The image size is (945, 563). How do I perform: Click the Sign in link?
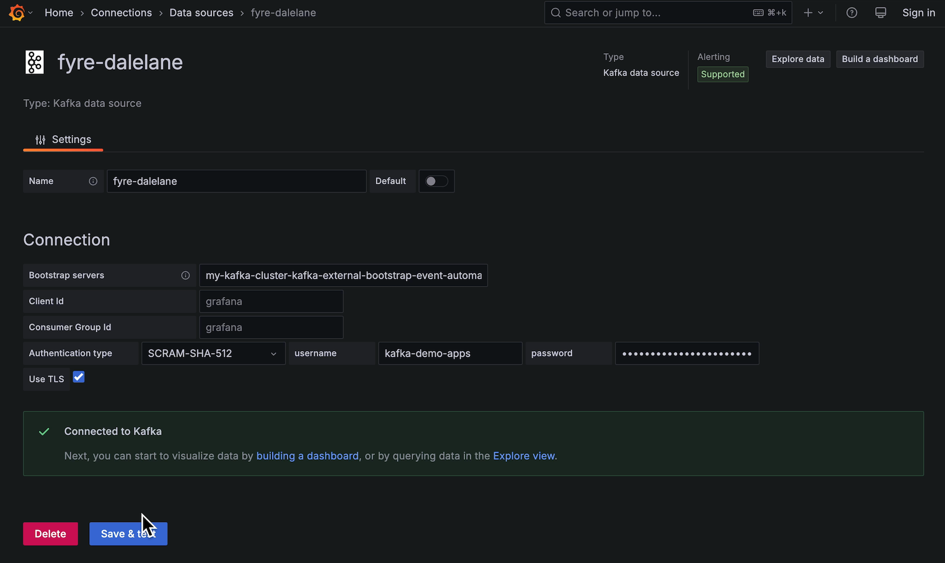tap(918, 13)
